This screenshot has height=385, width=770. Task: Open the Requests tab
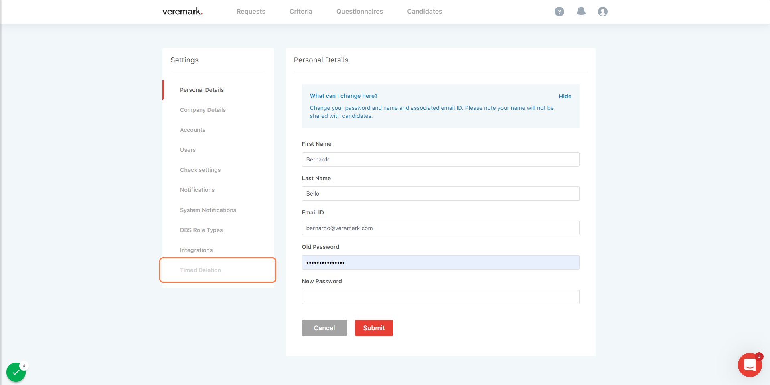[251, 12]
